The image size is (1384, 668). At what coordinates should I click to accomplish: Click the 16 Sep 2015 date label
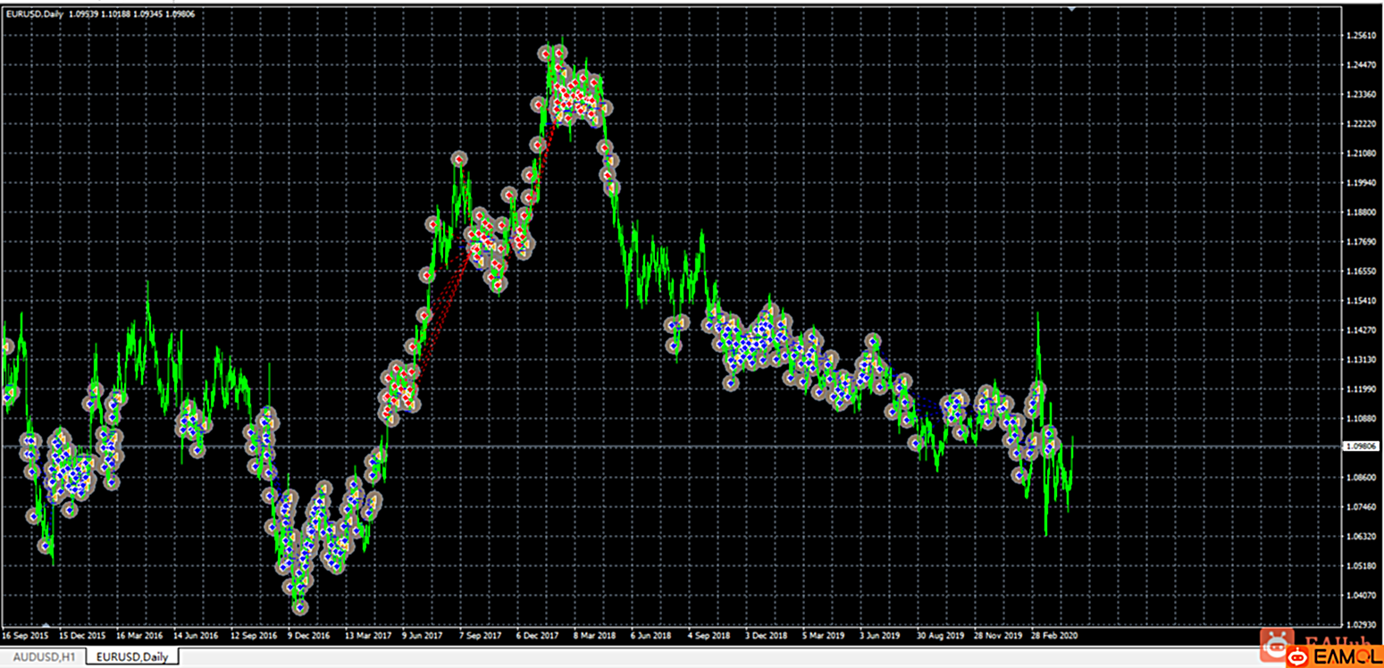point(25,636)
